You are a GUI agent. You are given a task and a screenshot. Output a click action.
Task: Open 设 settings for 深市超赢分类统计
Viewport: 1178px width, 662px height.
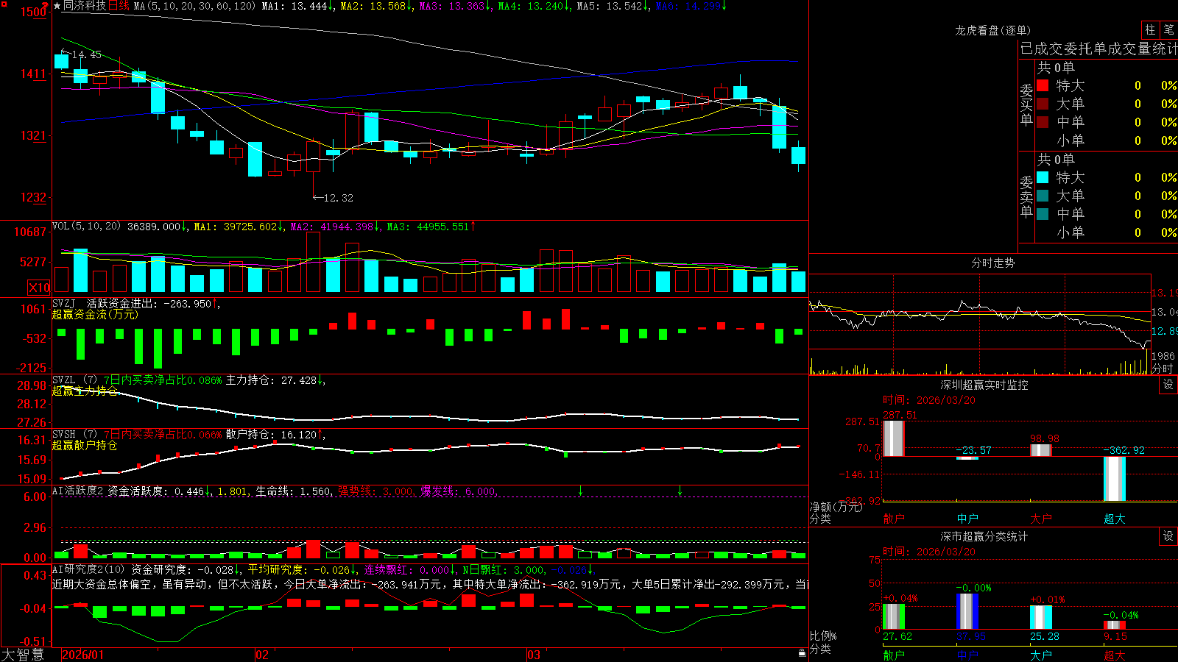point(1168,536)
